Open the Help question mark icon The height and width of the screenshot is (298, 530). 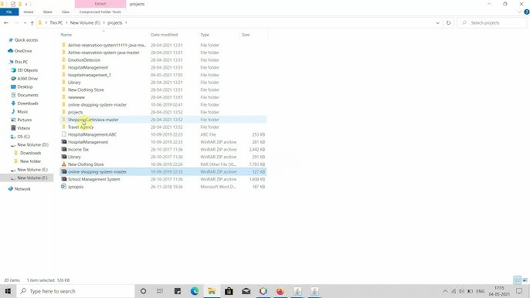click(x=526, y=12)
